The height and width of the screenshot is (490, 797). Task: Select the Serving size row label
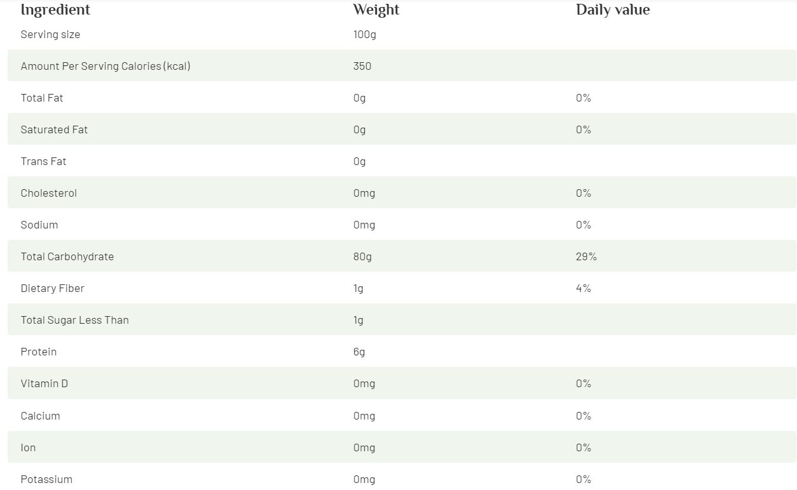click(x=50, y=34)
